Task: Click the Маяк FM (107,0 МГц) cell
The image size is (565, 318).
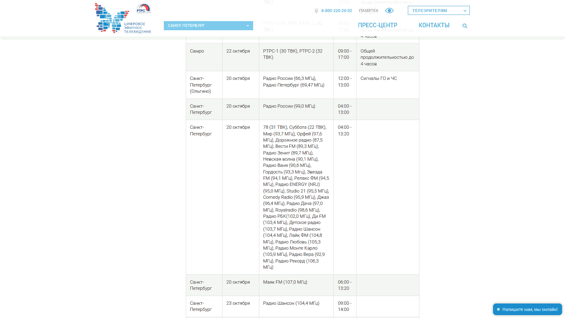Action: coord(297,285)
